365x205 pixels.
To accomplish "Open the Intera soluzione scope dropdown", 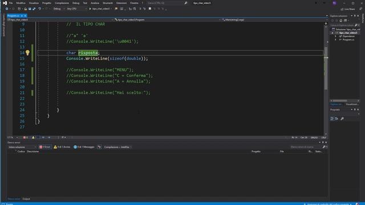I will point(22,147).
